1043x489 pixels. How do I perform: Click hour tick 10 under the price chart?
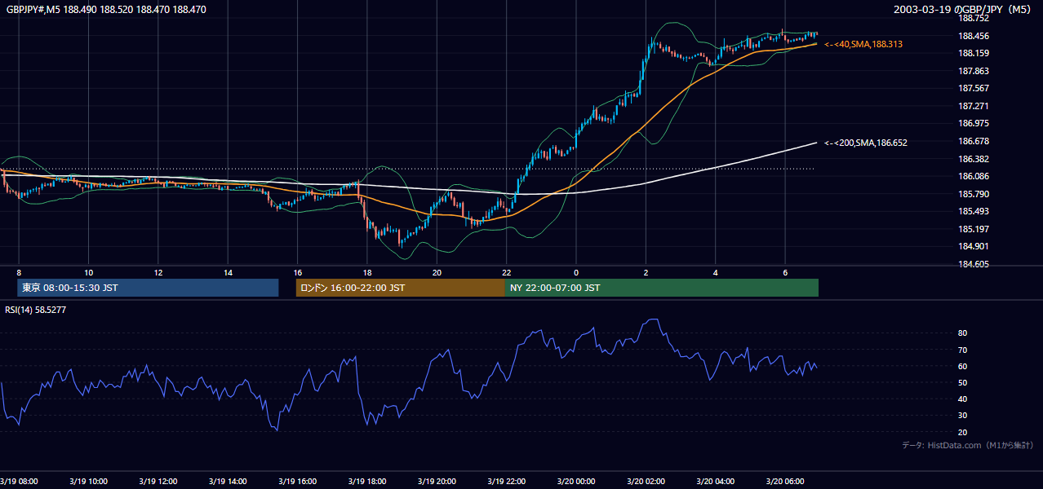88,272
